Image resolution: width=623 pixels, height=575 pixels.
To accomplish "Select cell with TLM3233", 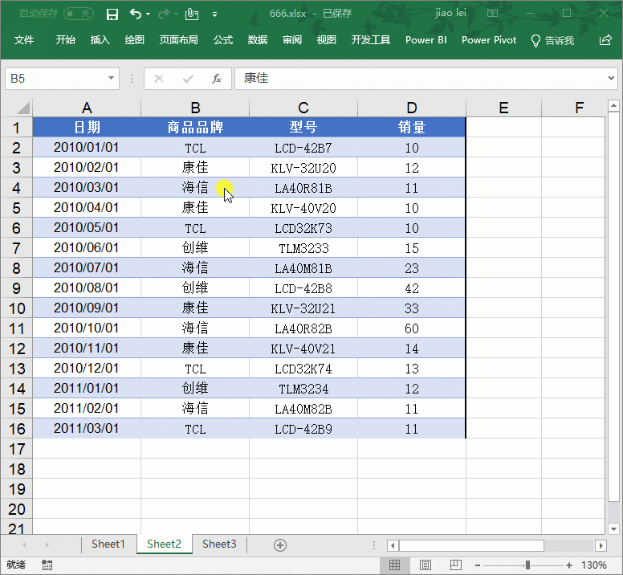I will [303, 248].
